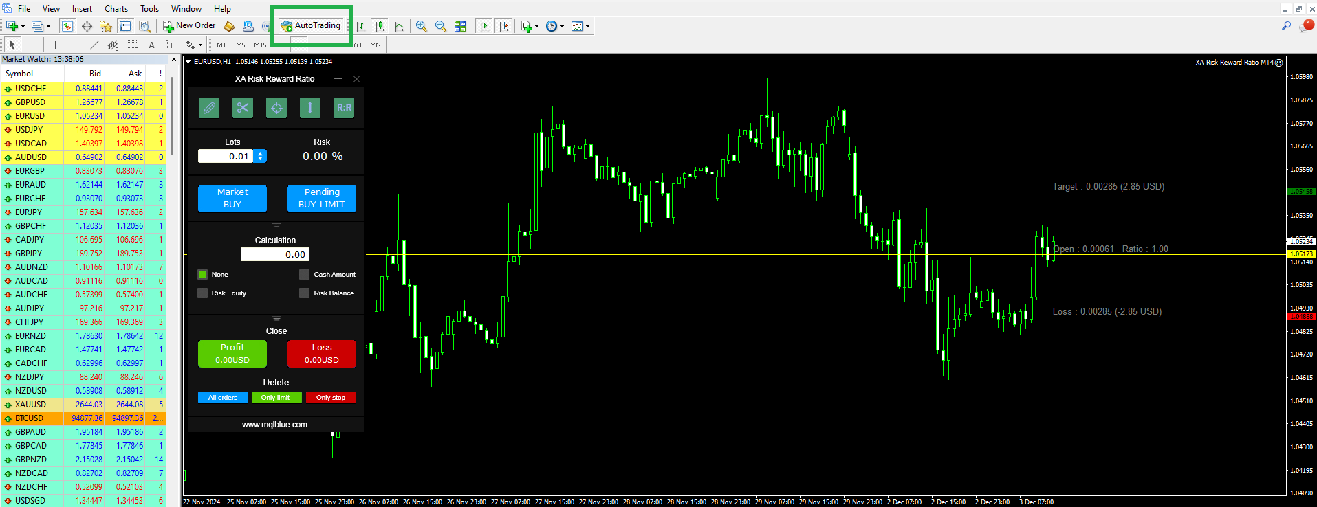1317x507 pixels.
Task: Open the Strategy Tester magnifier icon
Action: point(144,26)
